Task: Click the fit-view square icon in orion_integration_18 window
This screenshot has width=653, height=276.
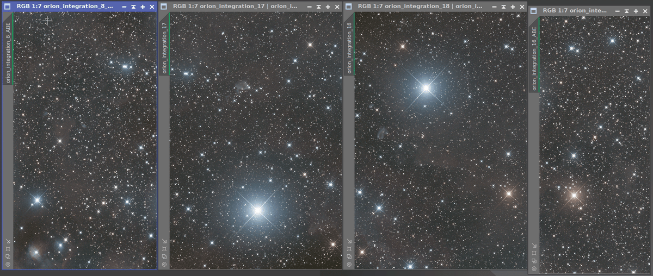Action: point(349,249)
